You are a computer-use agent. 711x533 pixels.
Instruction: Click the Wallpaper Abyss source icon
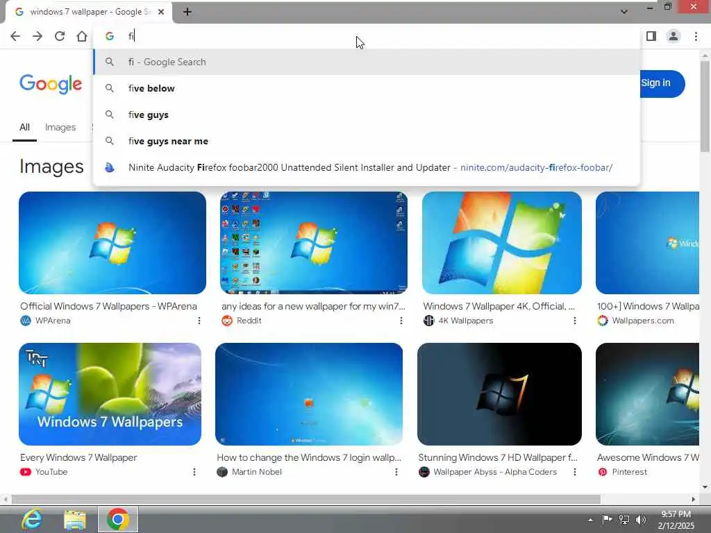[424, 472]
